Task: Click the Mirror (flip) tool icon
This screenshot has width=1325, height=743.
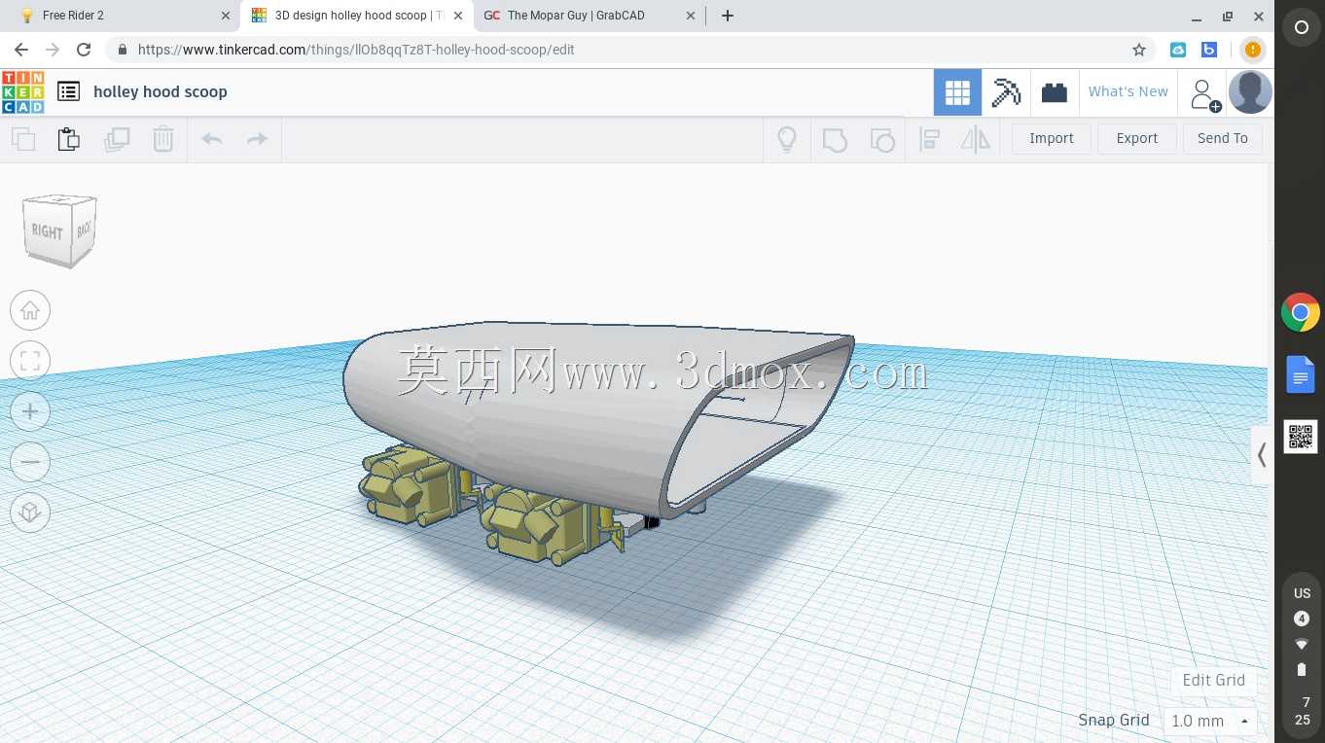Action: 975,139
